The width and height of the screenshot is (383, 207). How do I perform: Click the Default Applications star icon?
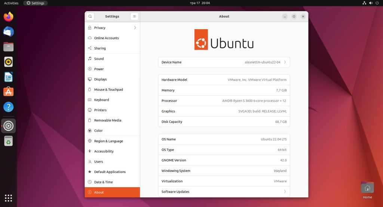[90, 172]
